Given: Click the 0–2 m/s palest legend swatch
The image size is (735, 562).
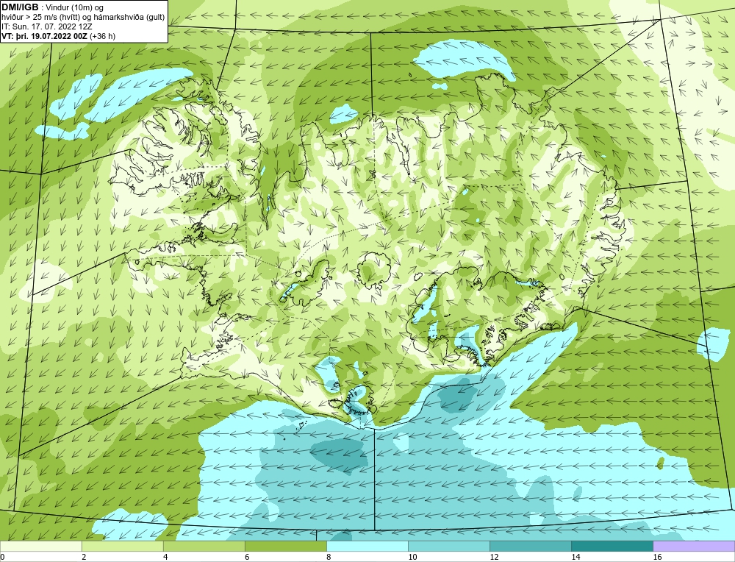Looking at the screenshot, I should tap(40, 547).
